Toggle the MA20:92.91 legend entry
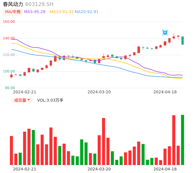Image resolution: width=196 pixels, height=173 pixels. tap(87, 12)
